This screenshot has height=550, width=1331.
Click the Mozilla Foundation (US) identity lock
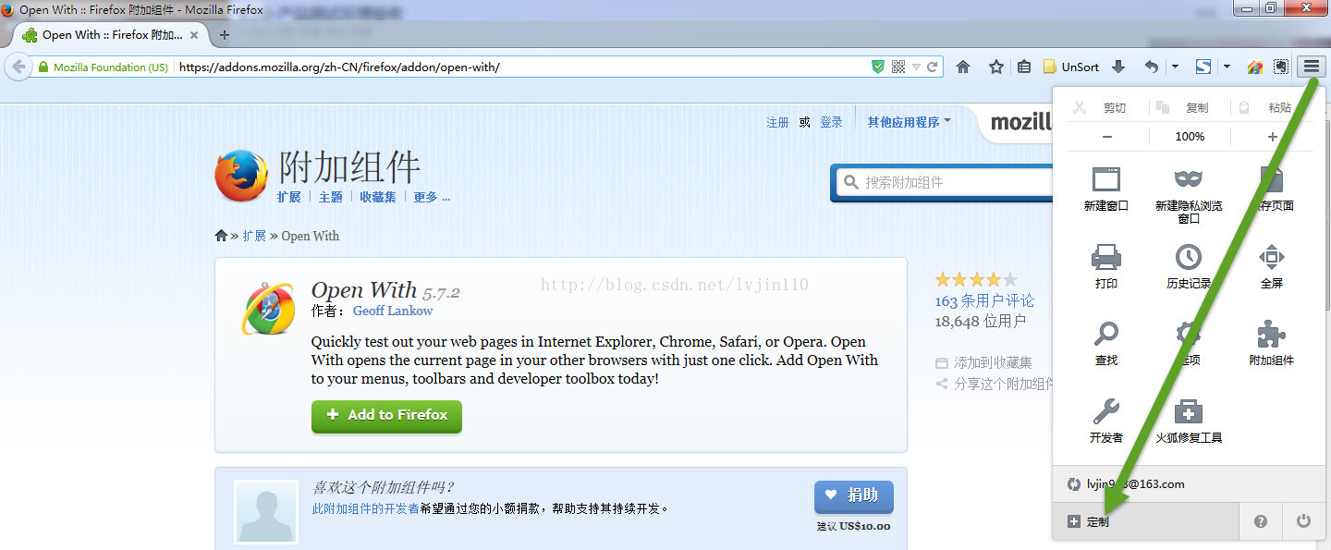(103, 67)
